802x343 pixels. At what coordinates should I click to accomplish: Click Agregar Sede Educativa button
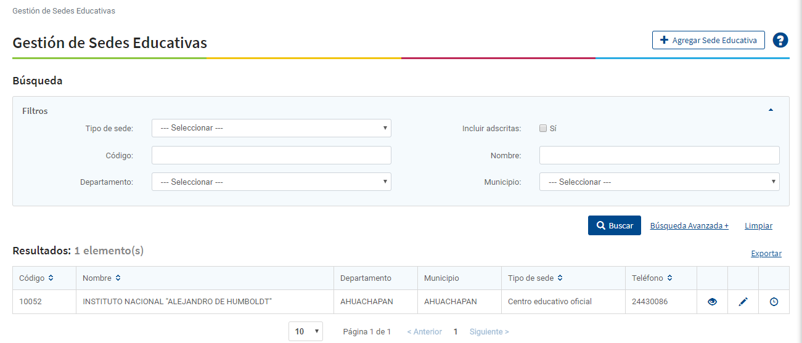[x=708, y=40]
